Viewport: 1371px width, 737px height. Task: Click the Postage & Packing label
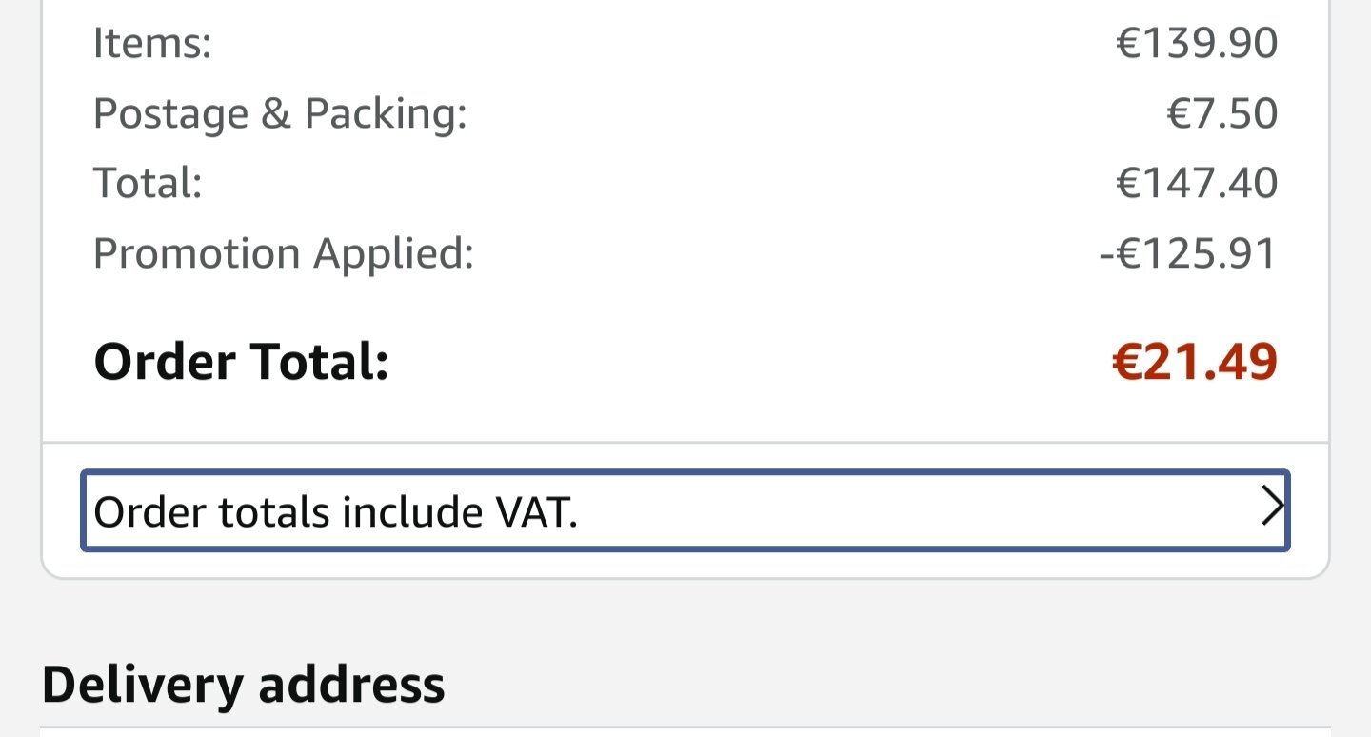coord(280,113)
